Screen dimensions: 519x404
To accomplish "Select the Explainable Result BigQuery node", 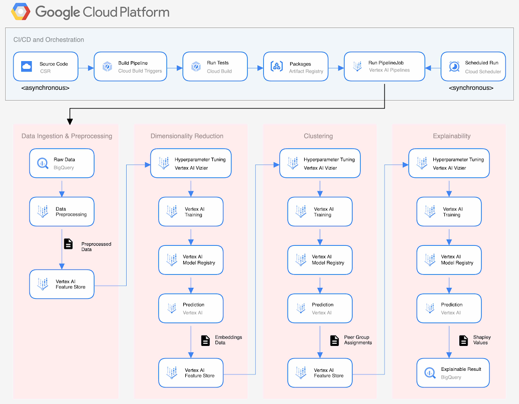I will click(453, 373).
